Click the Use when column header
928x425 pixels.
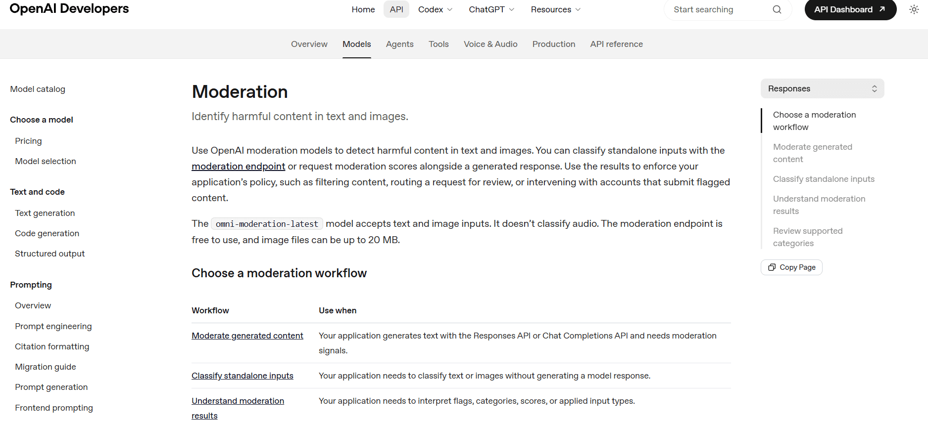338,310
